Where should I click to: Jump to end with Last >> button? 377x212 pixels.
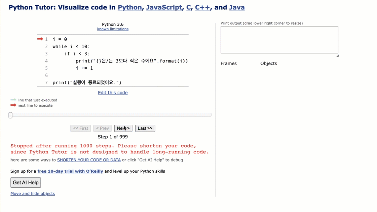point(145,128)
